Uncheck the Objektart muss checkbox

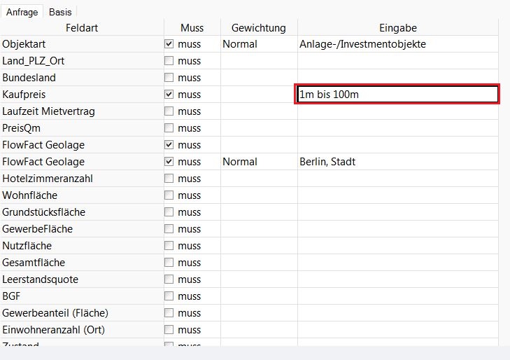(x=169, y=44)
